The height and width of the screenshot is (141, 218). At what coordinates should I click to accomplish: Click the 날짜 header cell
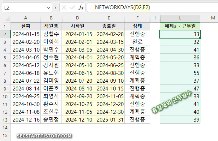[25, 26]
